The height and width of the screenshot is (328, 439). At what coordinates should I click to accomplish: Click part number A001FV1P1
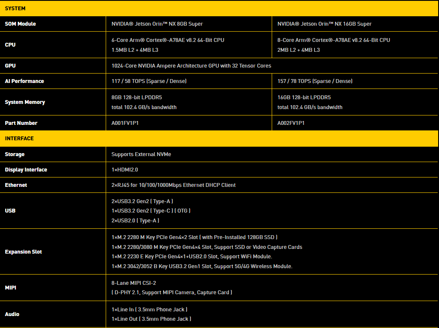click(125, 123)
